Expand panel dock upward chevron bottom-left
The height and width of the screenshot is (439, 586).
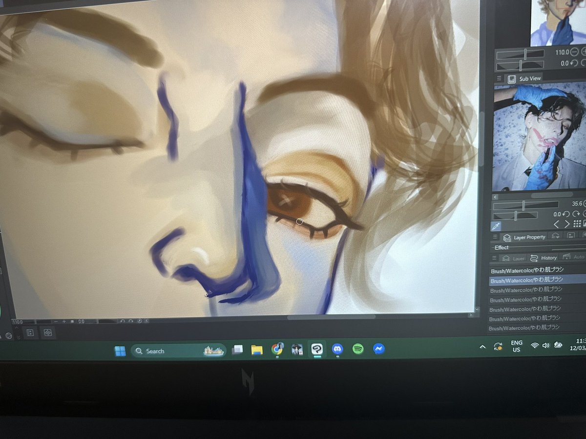click(17, 328)
